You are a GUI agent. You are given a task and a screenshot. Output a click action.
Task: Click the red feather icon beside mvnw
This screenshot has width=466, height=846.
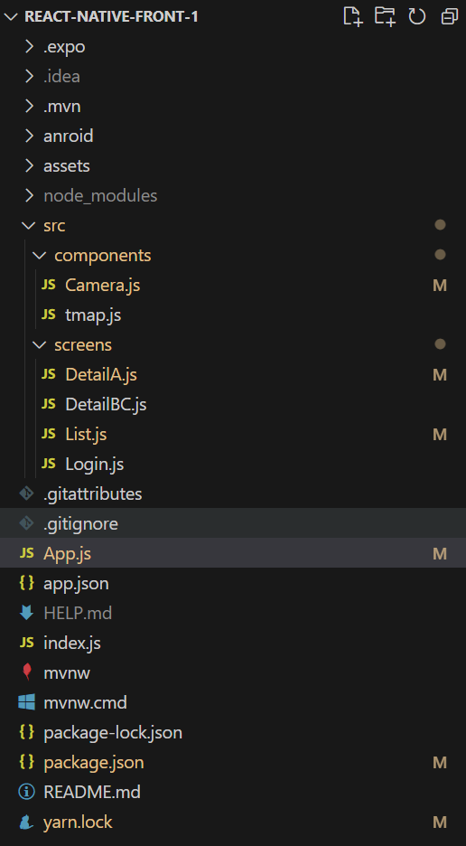click(26, 672)
